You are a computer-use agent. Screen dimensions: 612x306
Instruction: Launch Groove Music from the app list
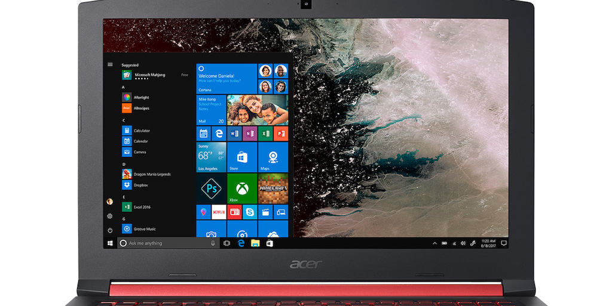pyautogui.click(x=143, y=228)
